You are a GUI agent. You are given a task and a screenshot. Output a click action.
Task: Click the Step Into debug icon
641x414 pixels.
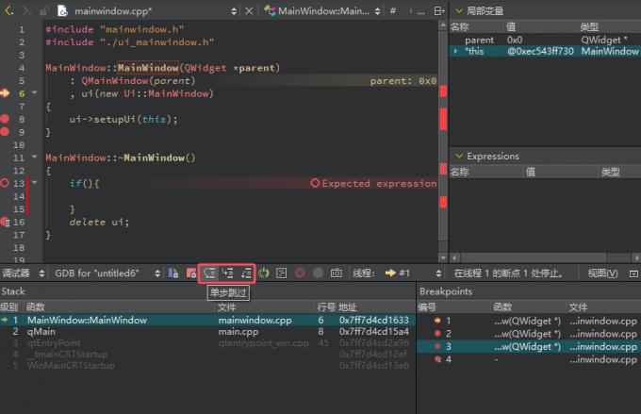coord(227,273)
